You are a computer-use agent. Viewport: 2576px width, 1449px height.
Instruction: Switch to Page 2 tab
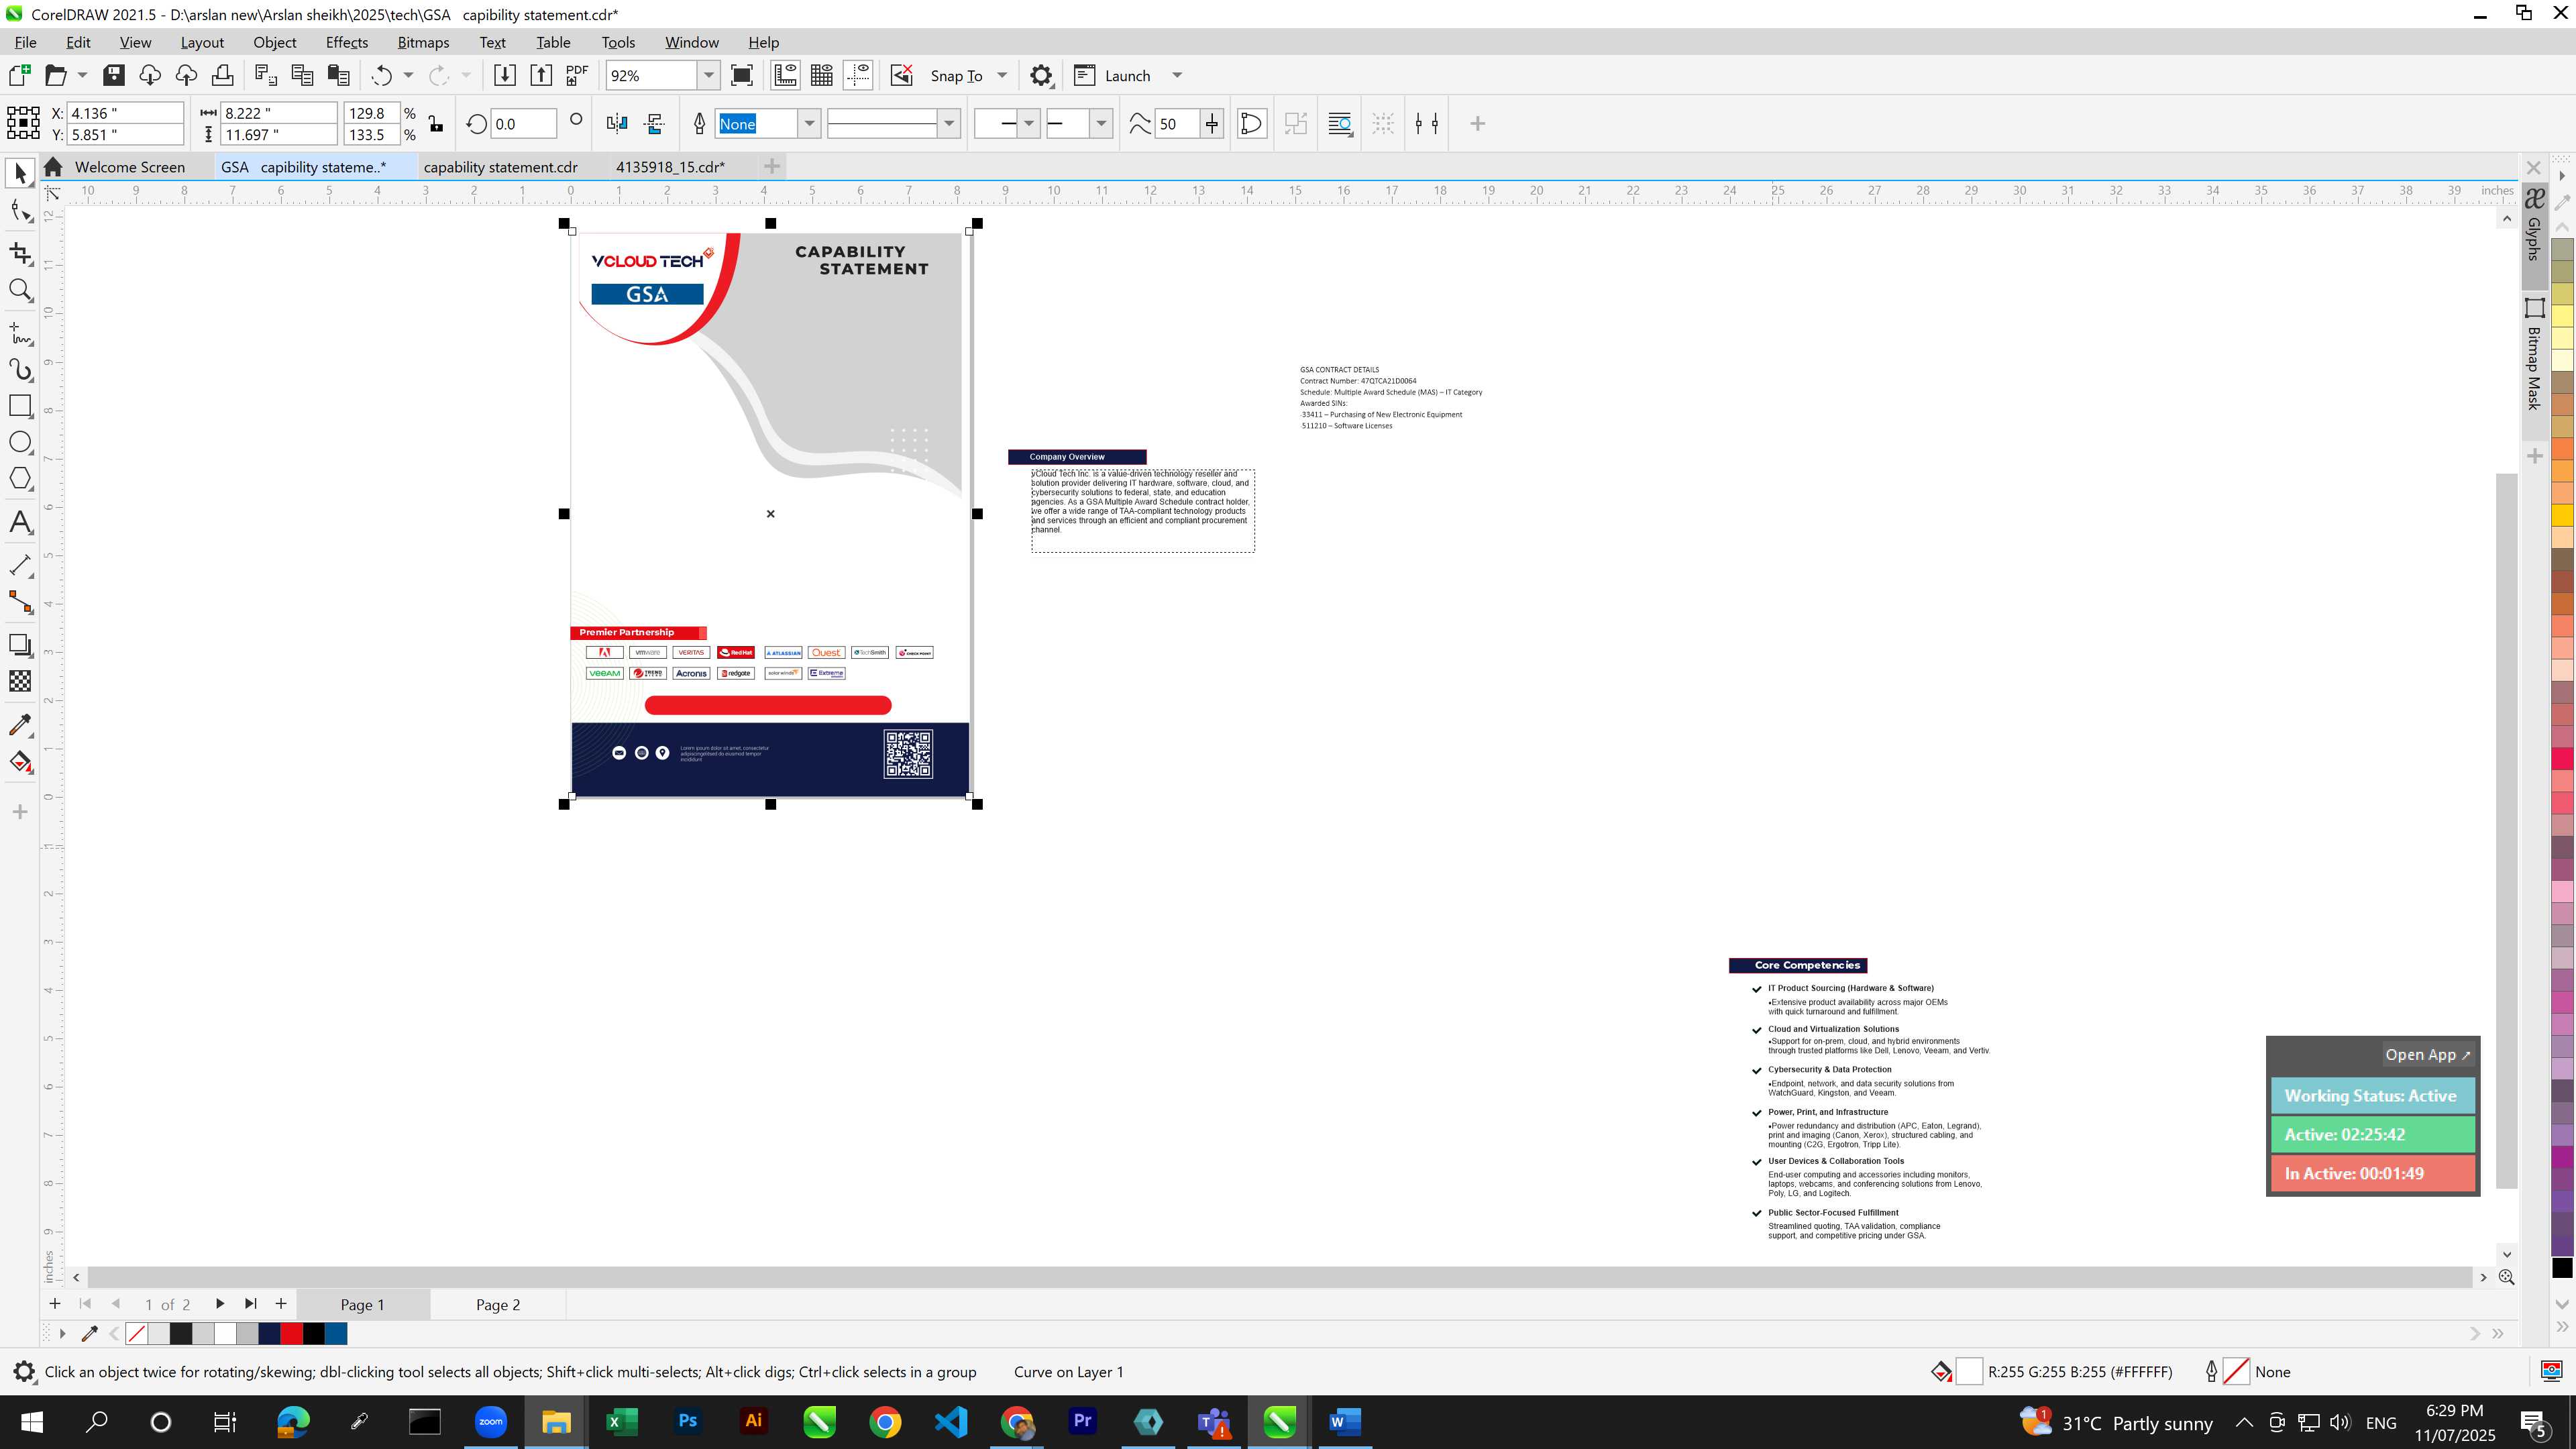[497, 1304]
